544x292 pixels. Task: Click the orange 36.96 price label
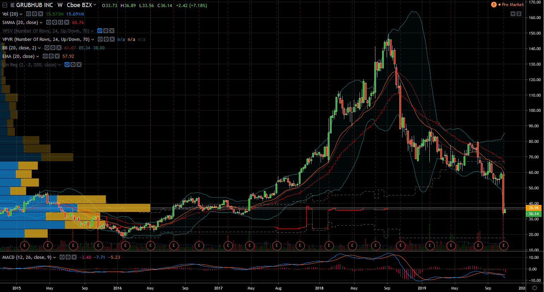[x=534, y=208]
